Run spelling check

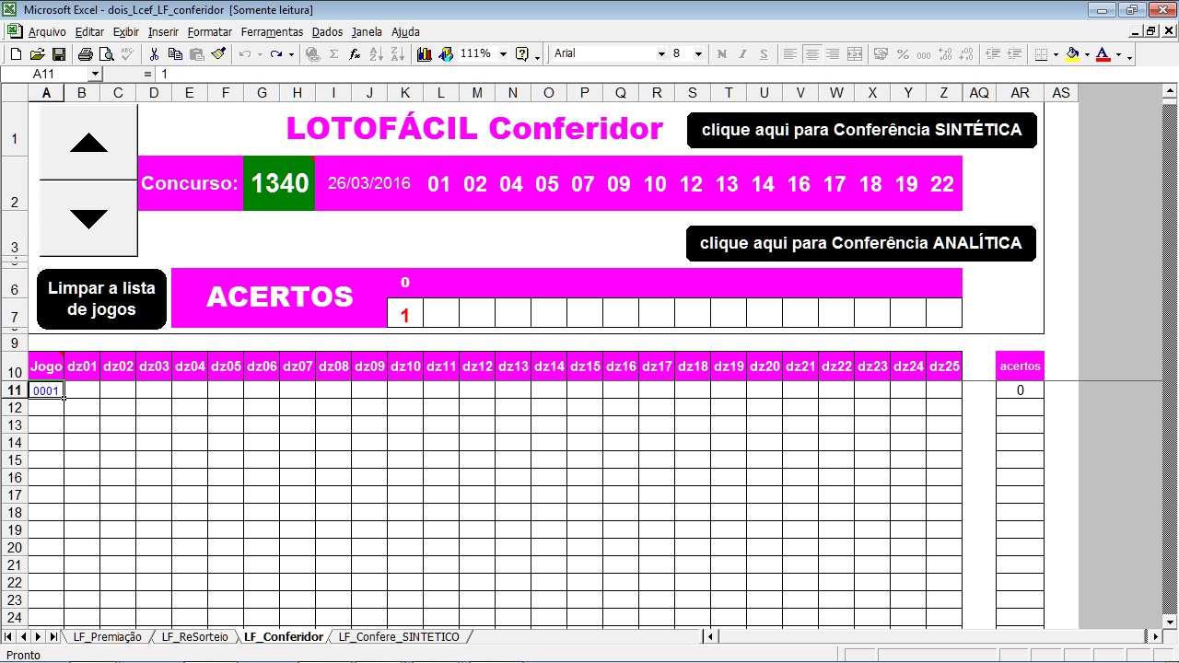(x=127, y=54)
